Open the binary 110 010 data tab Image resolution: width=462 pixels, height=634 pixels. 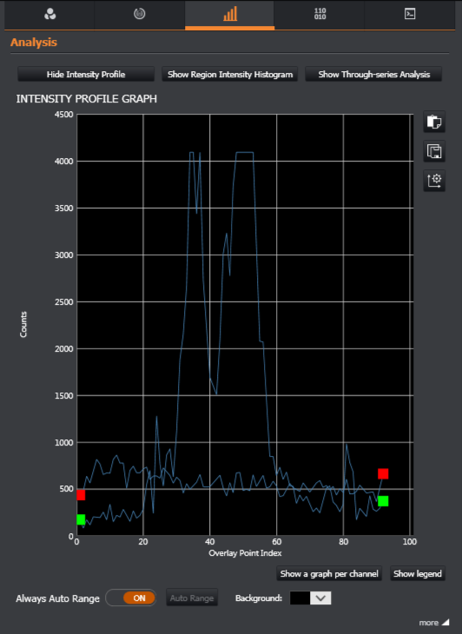[320, 15]
